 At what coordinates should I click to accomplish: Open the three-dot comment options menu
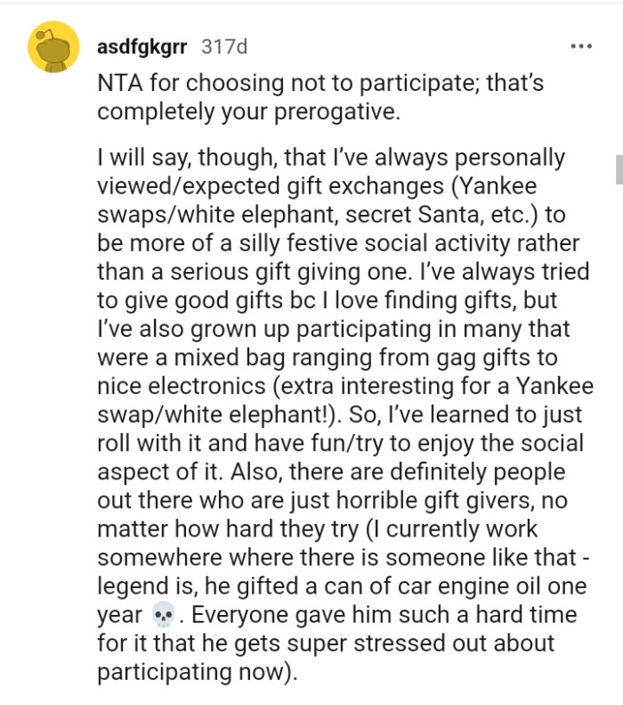(x=580, y=45)
